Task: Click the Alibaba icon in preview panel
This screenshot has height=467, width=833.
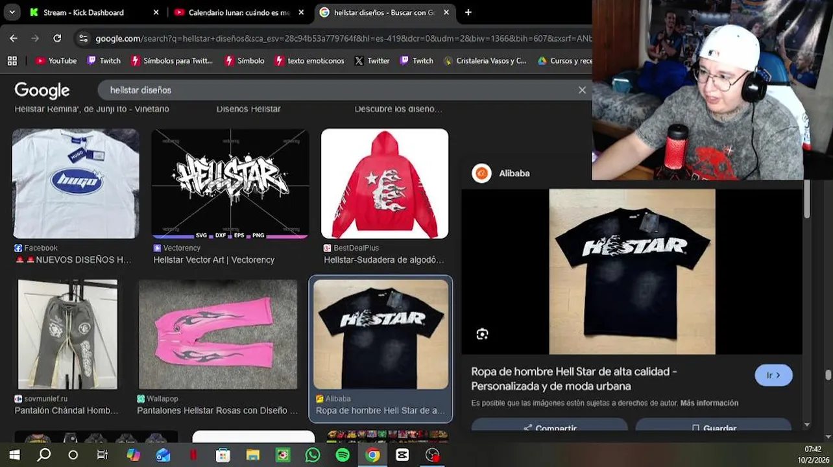Action: (x=481, y=173)
